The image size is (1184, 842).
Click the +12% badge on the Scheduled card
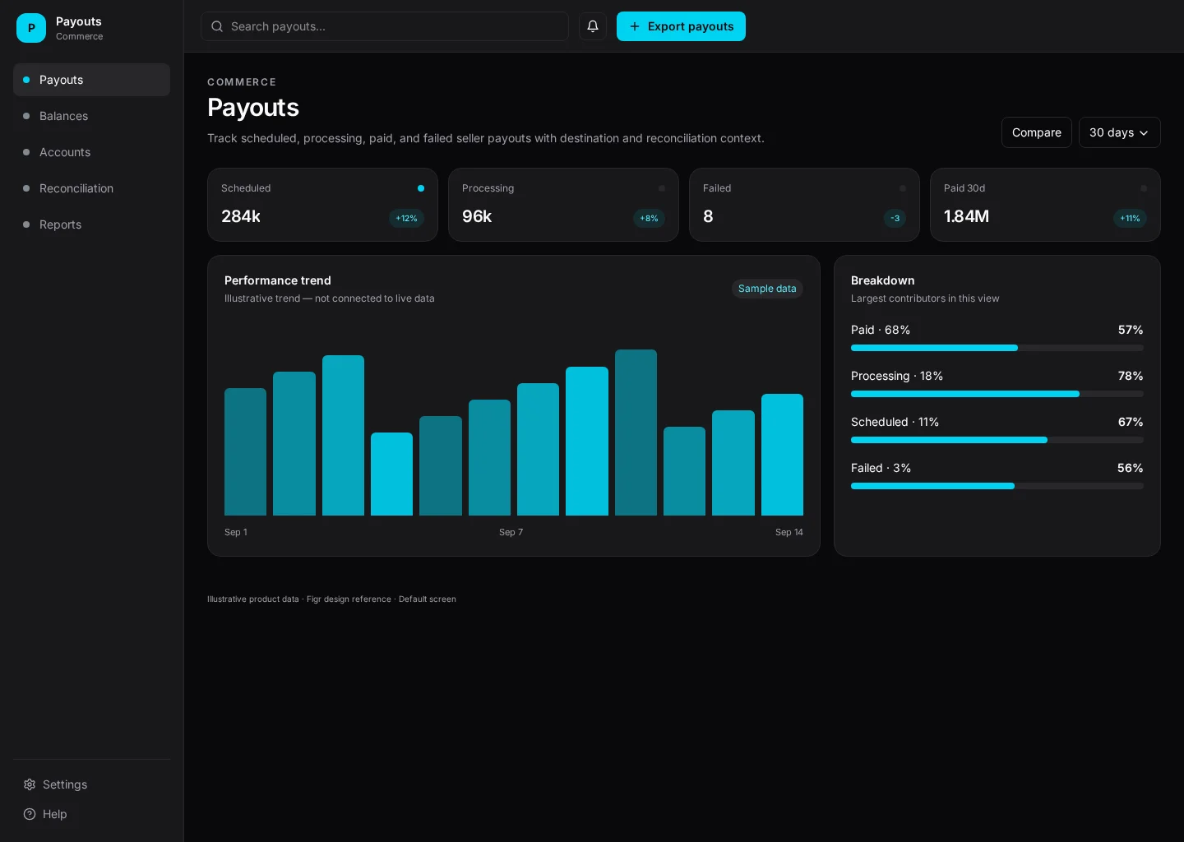point(406,218)
